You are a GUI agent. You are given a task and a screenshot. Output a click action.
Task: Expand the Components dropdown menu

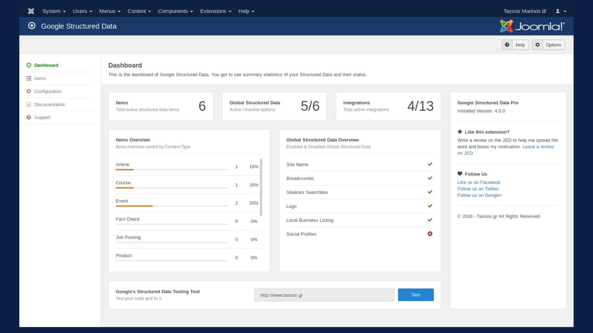[x=175, y=11]
